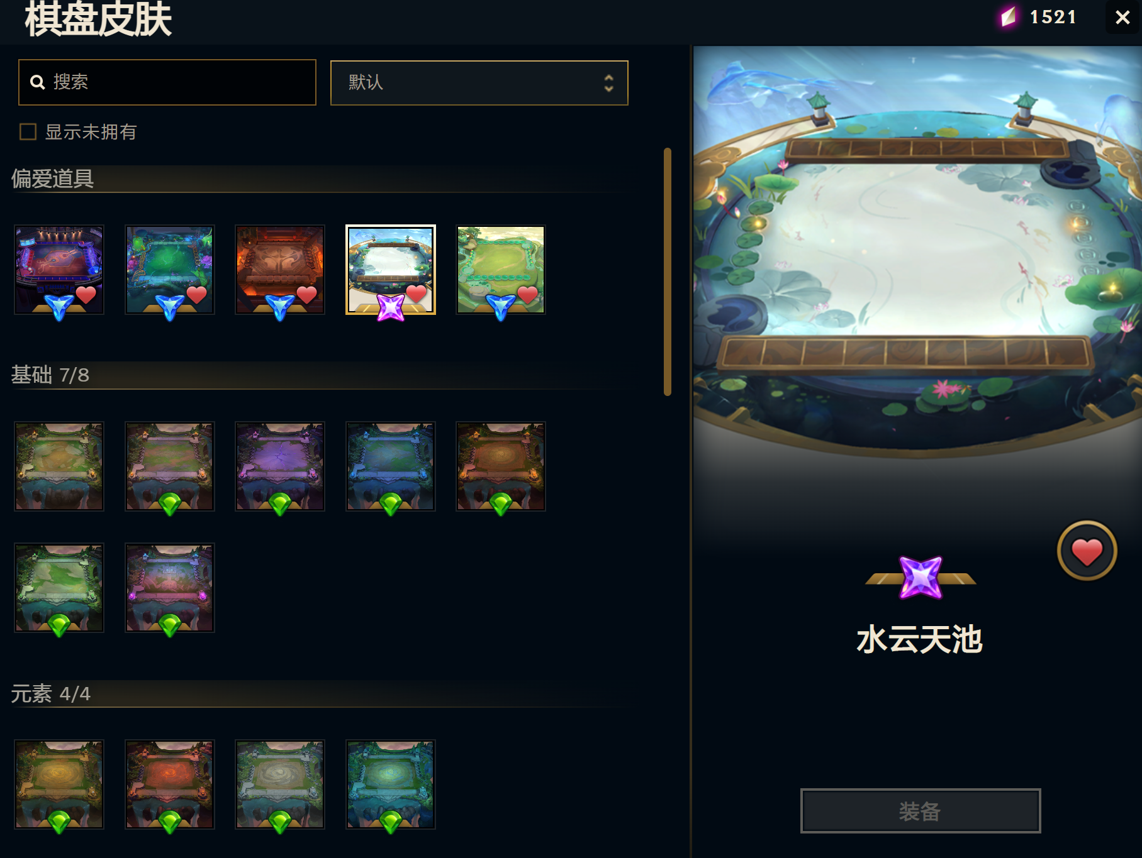Viewport: 1142px width, 858px height.
Task: Select the light green meadow arena favorite
Action: click(x=501, y=270)
